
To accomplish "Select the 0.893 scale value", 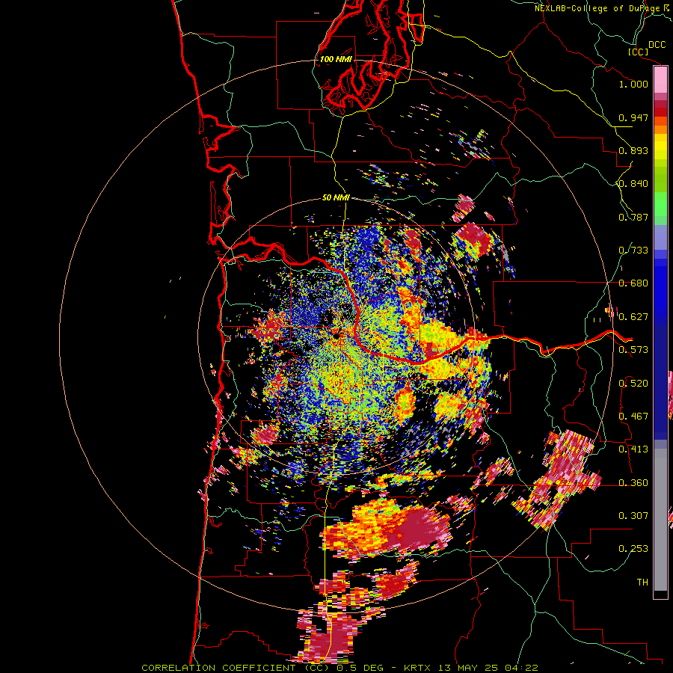I will pos(633,150).
